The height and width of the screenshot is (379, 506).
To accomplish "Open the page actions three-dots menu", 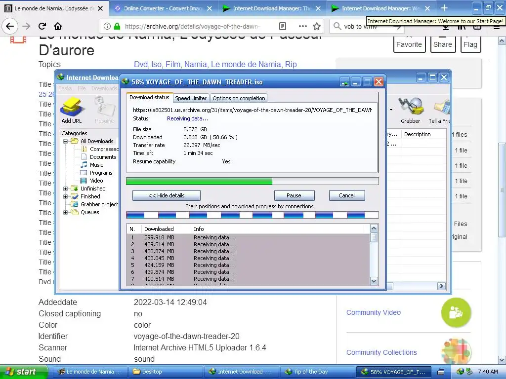I will (303, 26).
